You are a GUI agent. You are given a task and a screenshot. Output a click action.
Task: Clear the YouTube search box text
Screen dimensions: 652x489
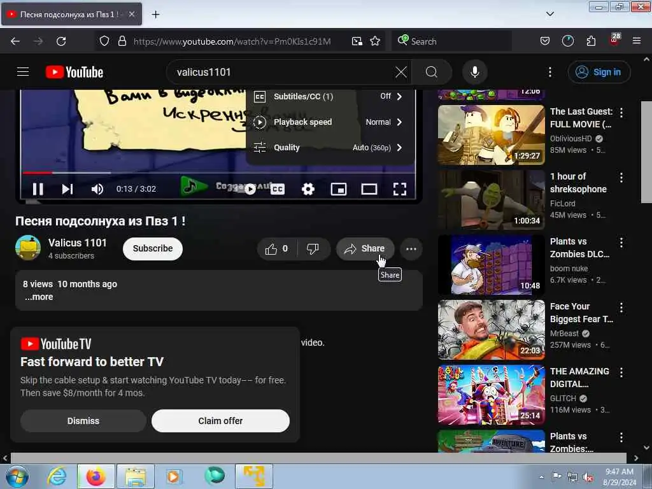coord(401,72)
